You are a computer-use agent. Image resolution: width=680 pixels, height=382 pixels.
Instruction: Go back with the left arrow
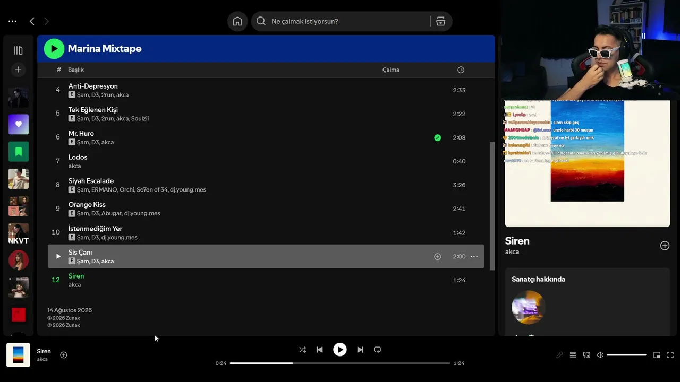[32, 21]
